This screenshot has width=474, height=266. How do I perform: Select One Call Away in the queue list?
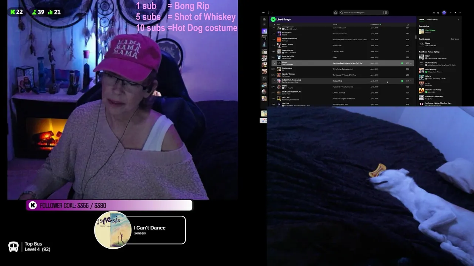point(439,71)
